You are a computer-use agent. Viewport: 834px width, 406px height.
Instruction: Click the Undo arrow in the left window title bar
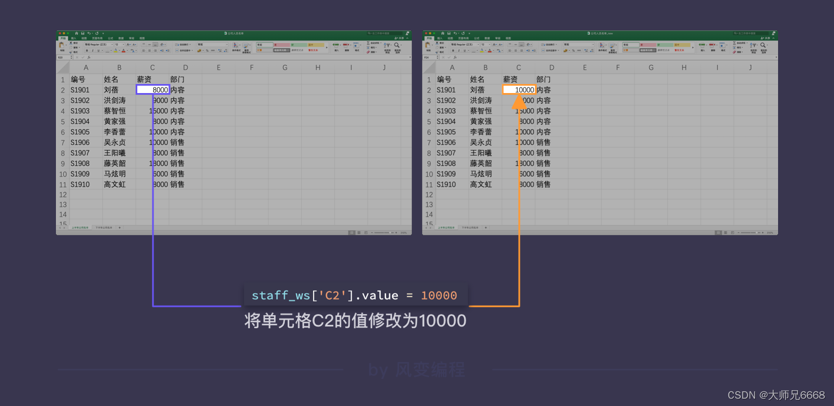click(x=89, y=33)
